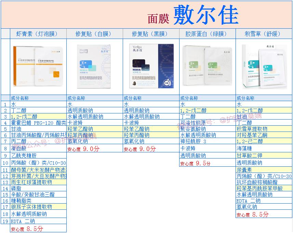Select the 甘草酸二钾 cell
Screen dimensions: 293x233
(264, 155)
